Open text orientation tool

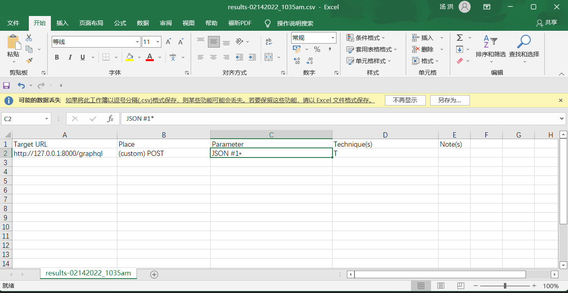240,41
